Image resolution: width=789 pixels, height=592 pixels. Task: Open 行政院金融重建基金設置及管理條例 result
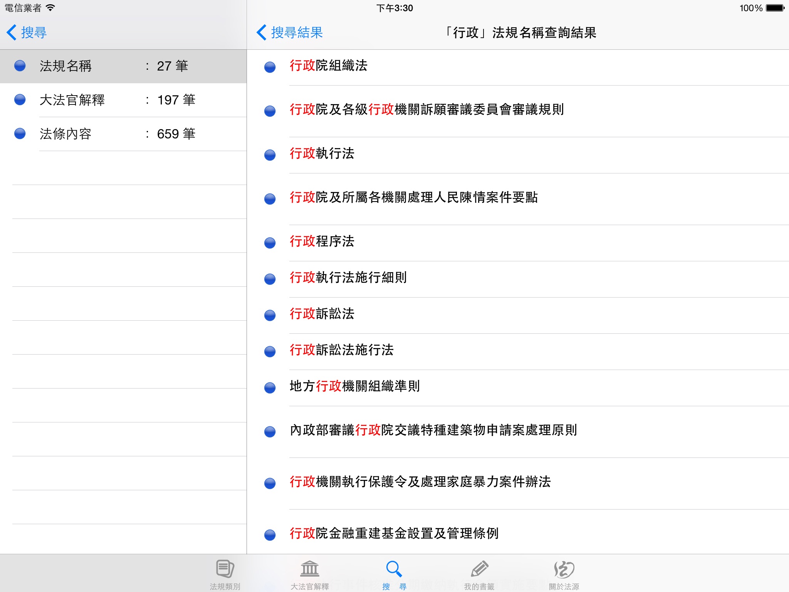click(518, 532)
